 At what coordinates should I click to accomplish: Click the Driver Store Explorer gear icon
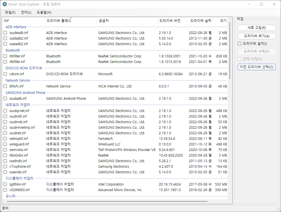[5, 4]
